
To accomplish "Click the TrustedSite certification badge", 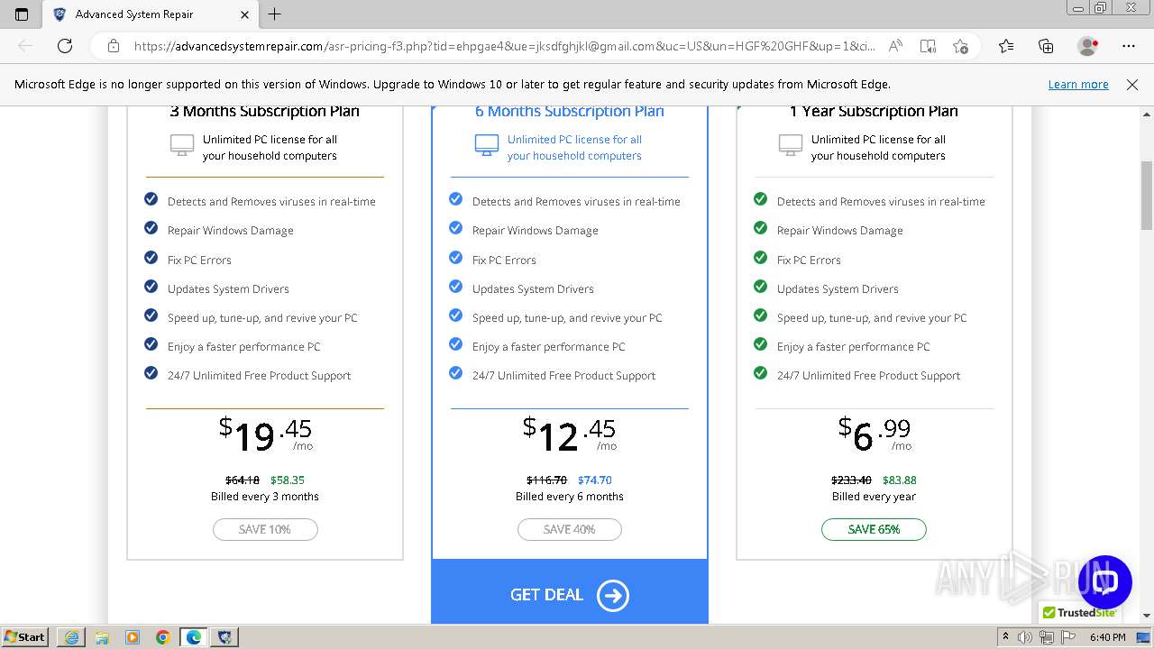I will (x=1078, y=613).
